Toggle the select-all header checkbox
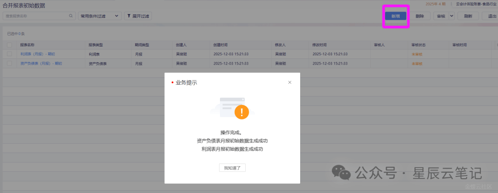 9,45
